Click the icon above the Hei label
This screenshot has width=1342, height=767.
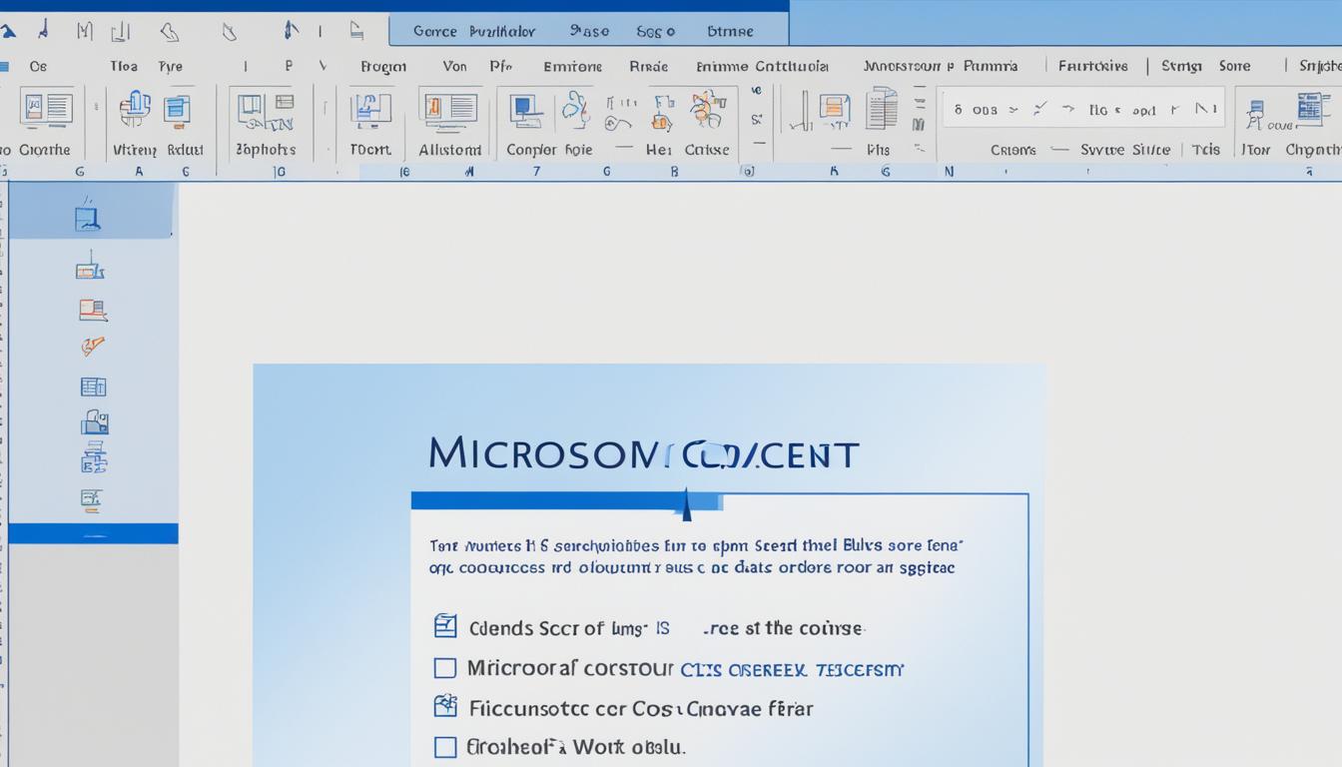661,112
